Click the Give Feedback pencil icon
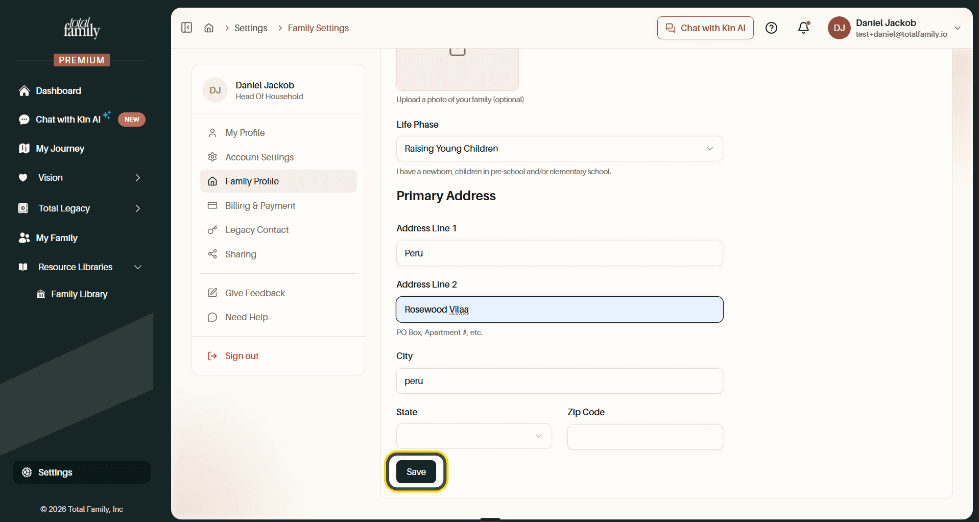The height and width of the screenshot is (522, 979). click(212, 293)
